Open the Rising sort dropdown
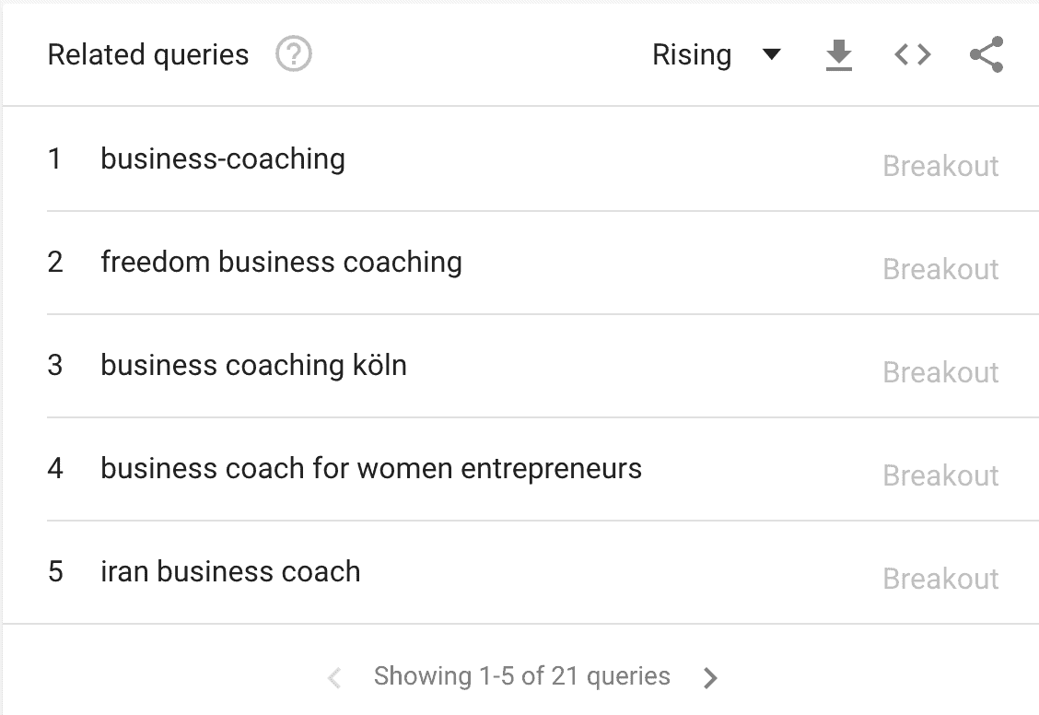 click(692, 55)
